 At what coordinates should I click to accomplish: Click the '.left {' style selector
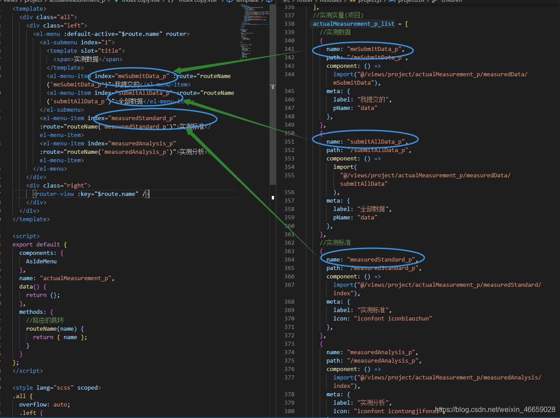(x=31, y=413)
